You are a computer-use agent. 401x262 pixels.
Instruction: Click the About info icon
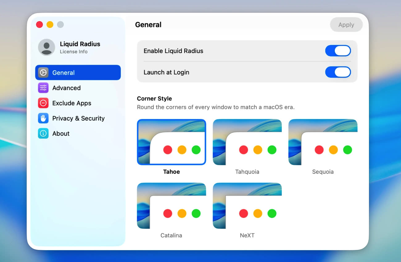(43, 133)
